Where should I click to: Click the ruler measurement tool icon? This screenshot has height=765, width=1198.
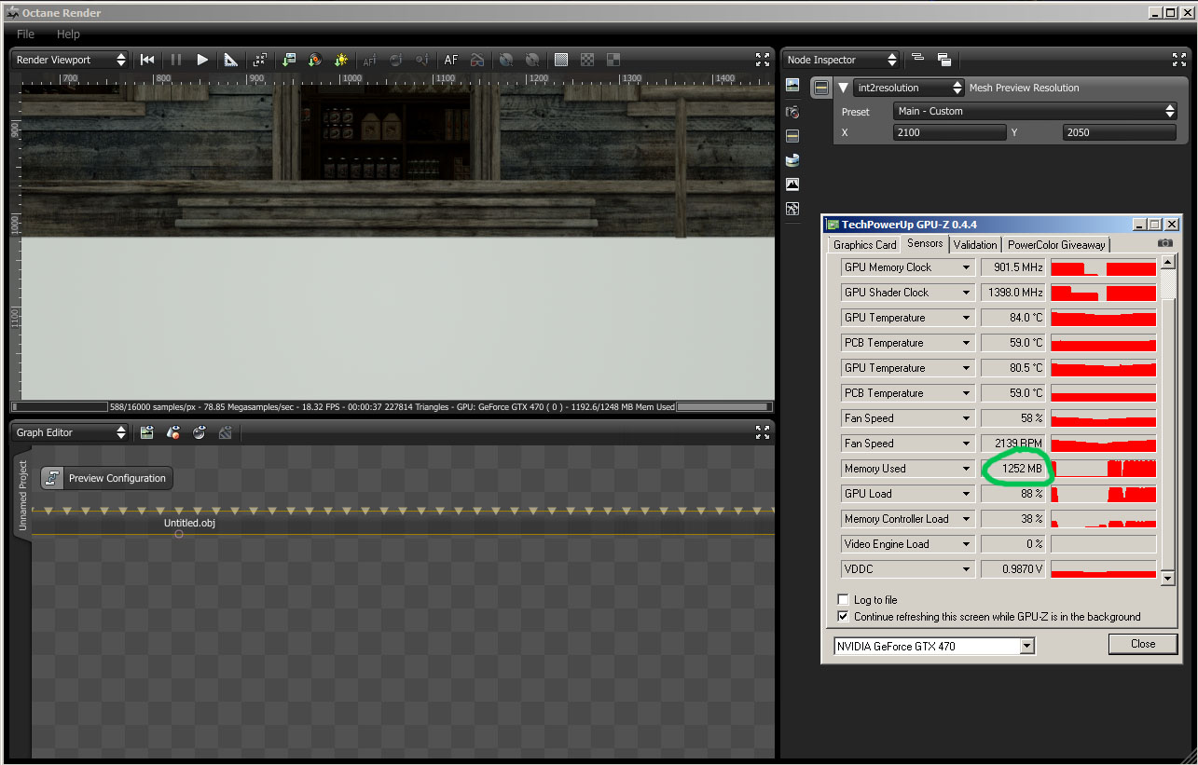click(229, 60)
